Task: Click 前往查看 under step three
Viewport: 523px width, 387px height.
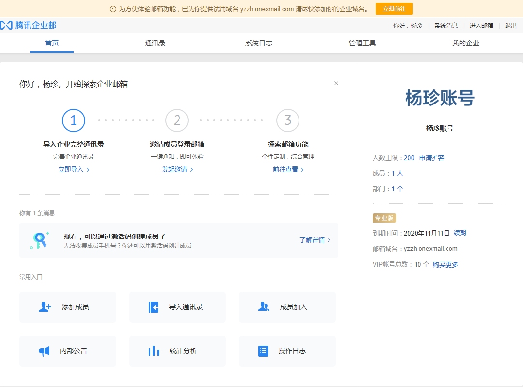Action: click(285, 170)
